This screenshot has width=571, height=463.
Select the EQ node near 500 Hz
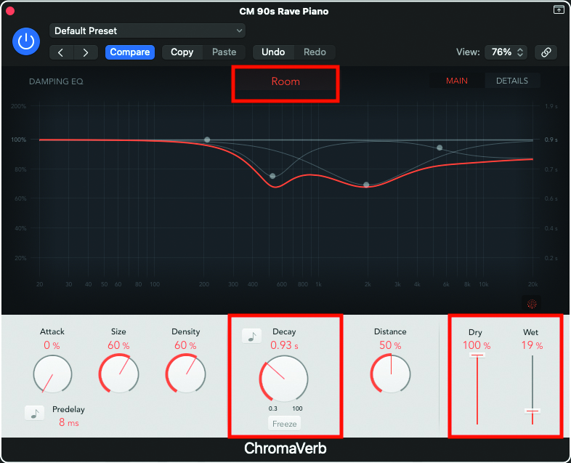coord(272,176)
